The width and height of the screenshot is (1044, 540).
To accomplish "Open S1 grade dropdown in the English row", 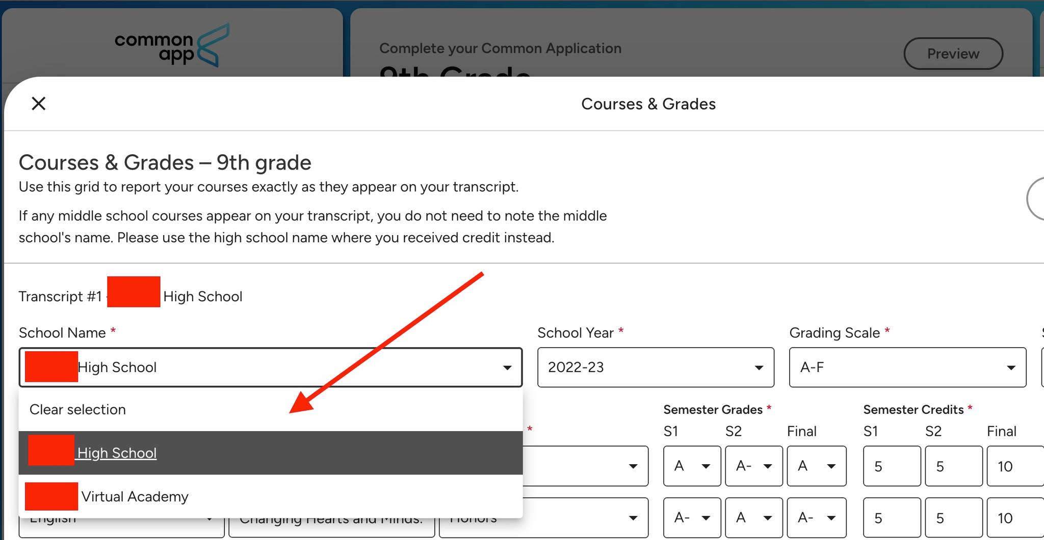I will click(x=692, y=518).
